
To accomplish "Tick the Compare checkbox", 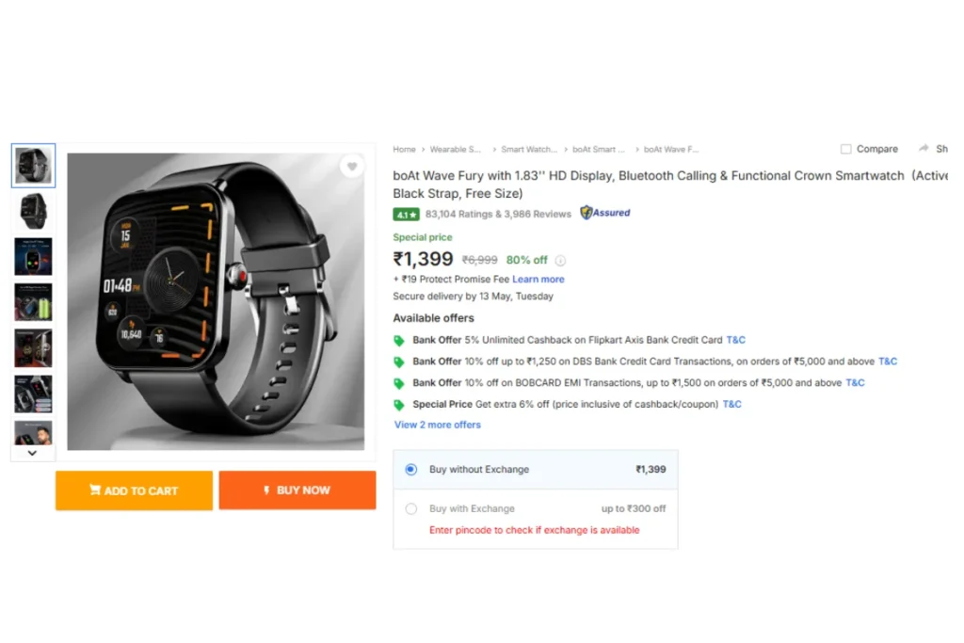I will tap(846, 149).
